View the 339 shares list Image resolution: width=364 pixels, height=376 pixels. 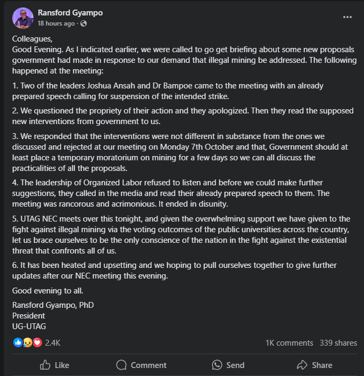[x=338, y=342]
